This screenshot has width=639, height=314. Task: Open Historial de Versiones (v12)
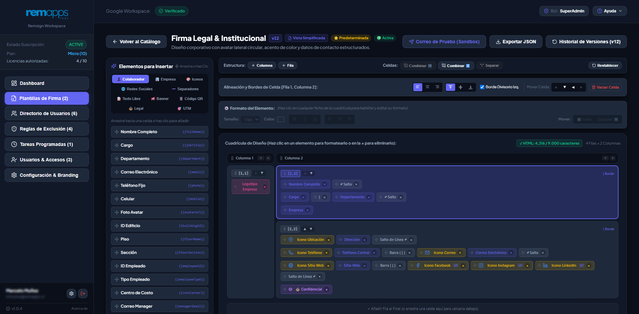point(586,42)
